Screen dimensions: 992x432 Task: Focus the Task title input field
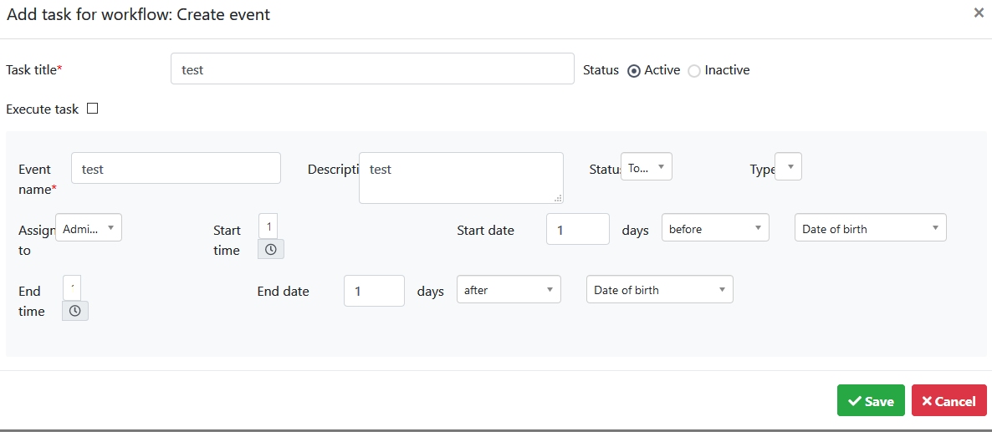click(x=372, y=69)
